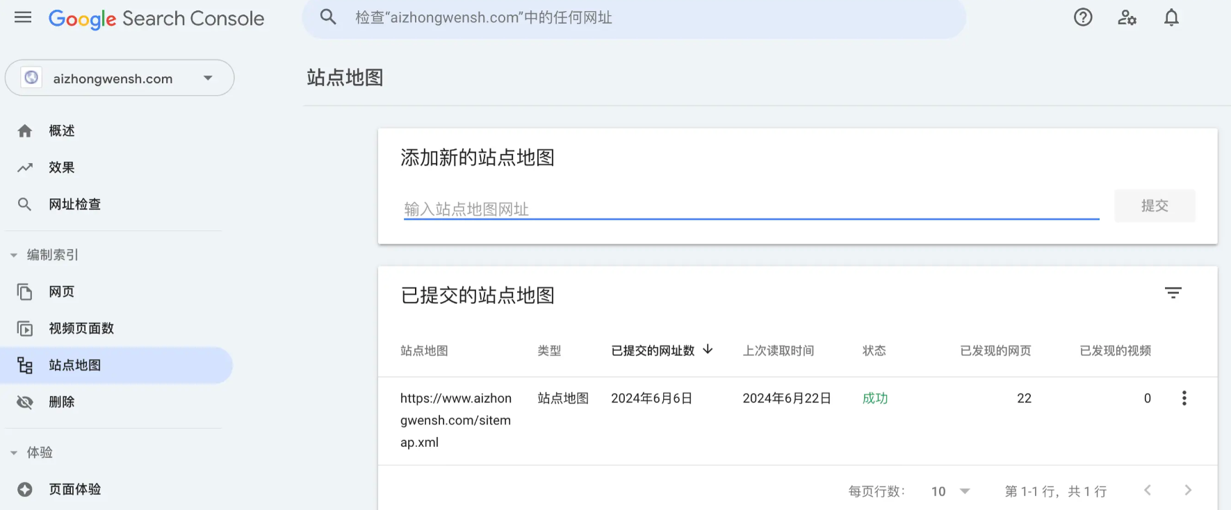Click the 已发现的网页 column header

click(x=995, y=350)
